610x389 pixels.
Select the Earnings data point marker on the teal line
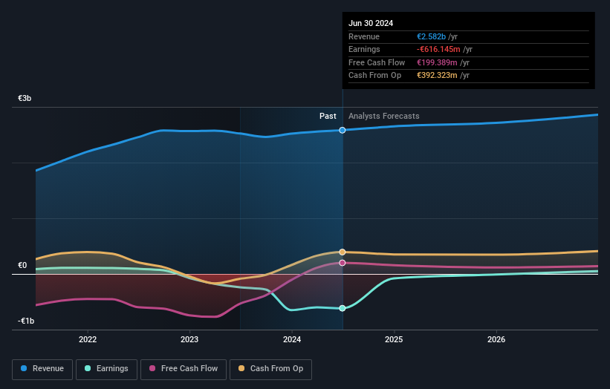click(x=343, y=308)
